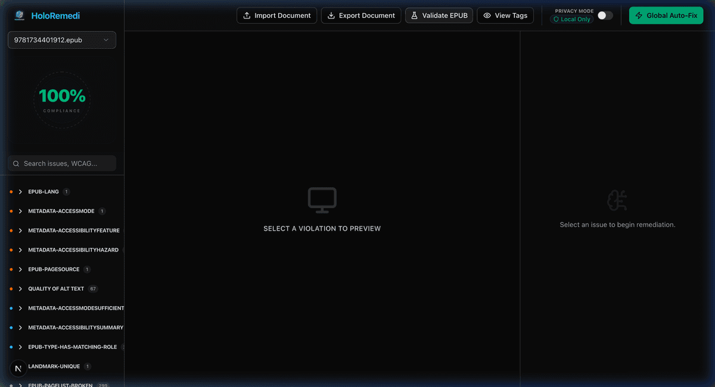
Task: Focus the Search issues input field
Action: (x=67, y=163)
